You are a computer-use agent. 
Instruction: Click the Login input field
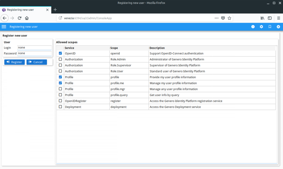34,47
